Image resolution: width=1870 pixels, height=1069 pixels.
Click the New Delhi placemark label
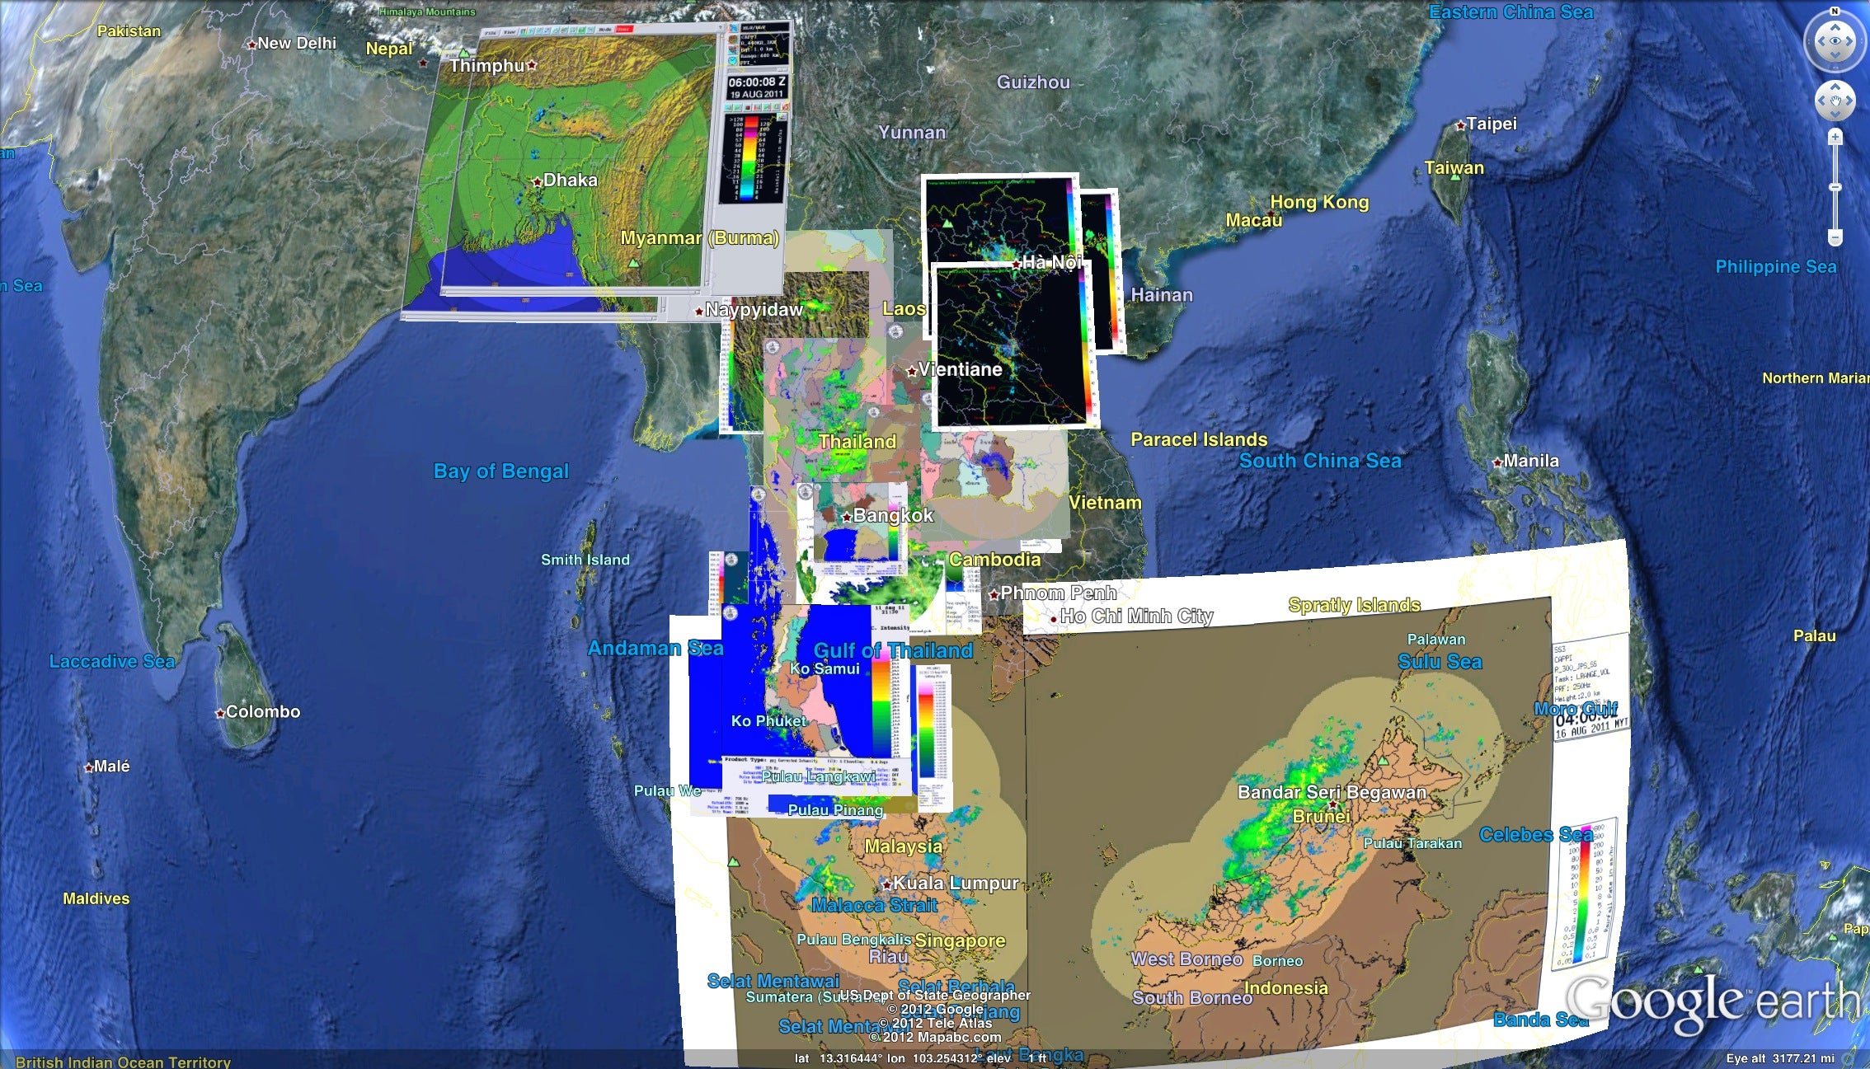coord(296,43)
